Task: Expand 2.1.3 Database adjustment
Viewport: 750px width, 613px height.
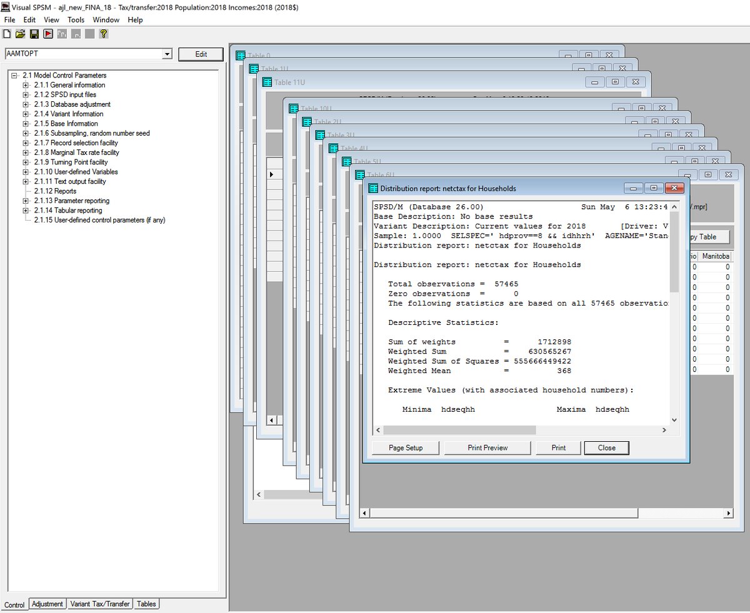Action: click(26, 104)
